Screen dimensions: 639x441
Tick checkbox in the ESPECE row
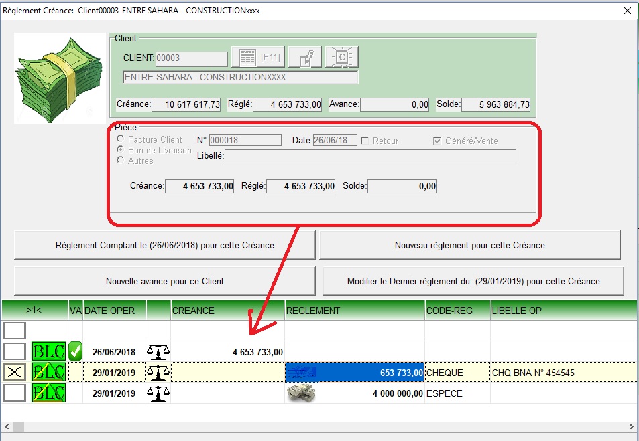(x=15, y=393)
